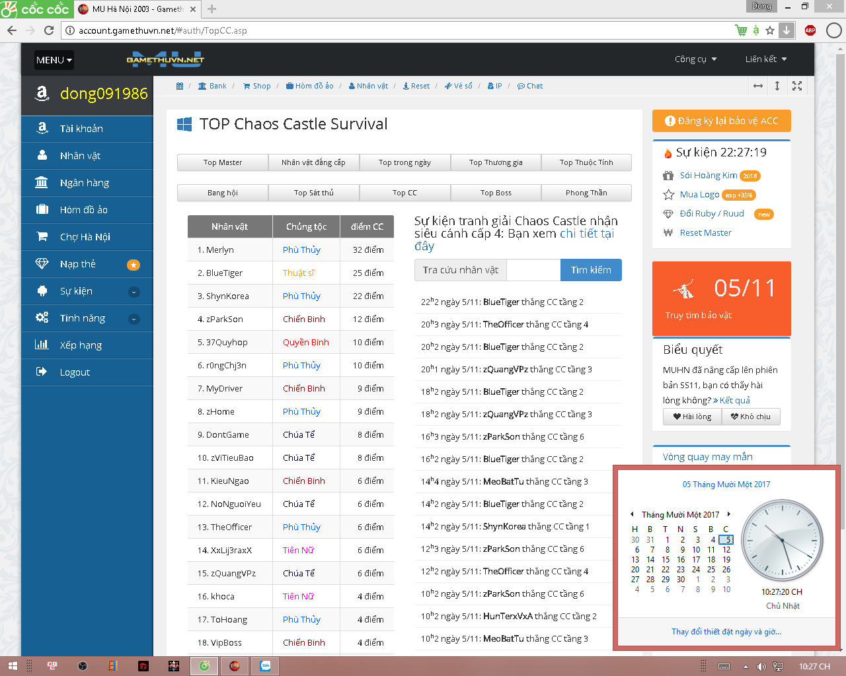Image resolution: width=846 pixels, height=676 pixels.
Task: Open AdBlock Plus extension icon
Action: coord(810,30)
